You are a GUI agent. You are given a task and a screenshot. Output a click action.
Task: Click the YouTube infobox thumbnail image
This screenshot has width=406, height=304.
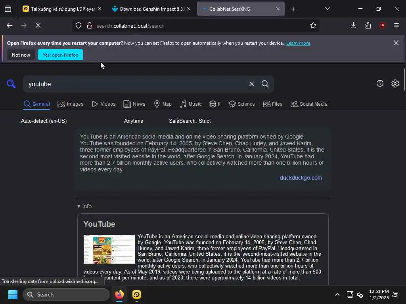(x=109, y=249)
